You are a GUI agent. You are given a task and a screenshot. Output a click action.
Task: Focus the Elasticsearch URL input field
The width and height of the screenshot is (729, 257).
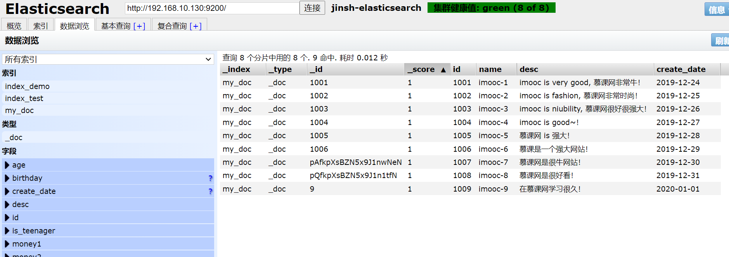[x=212, y=8]
